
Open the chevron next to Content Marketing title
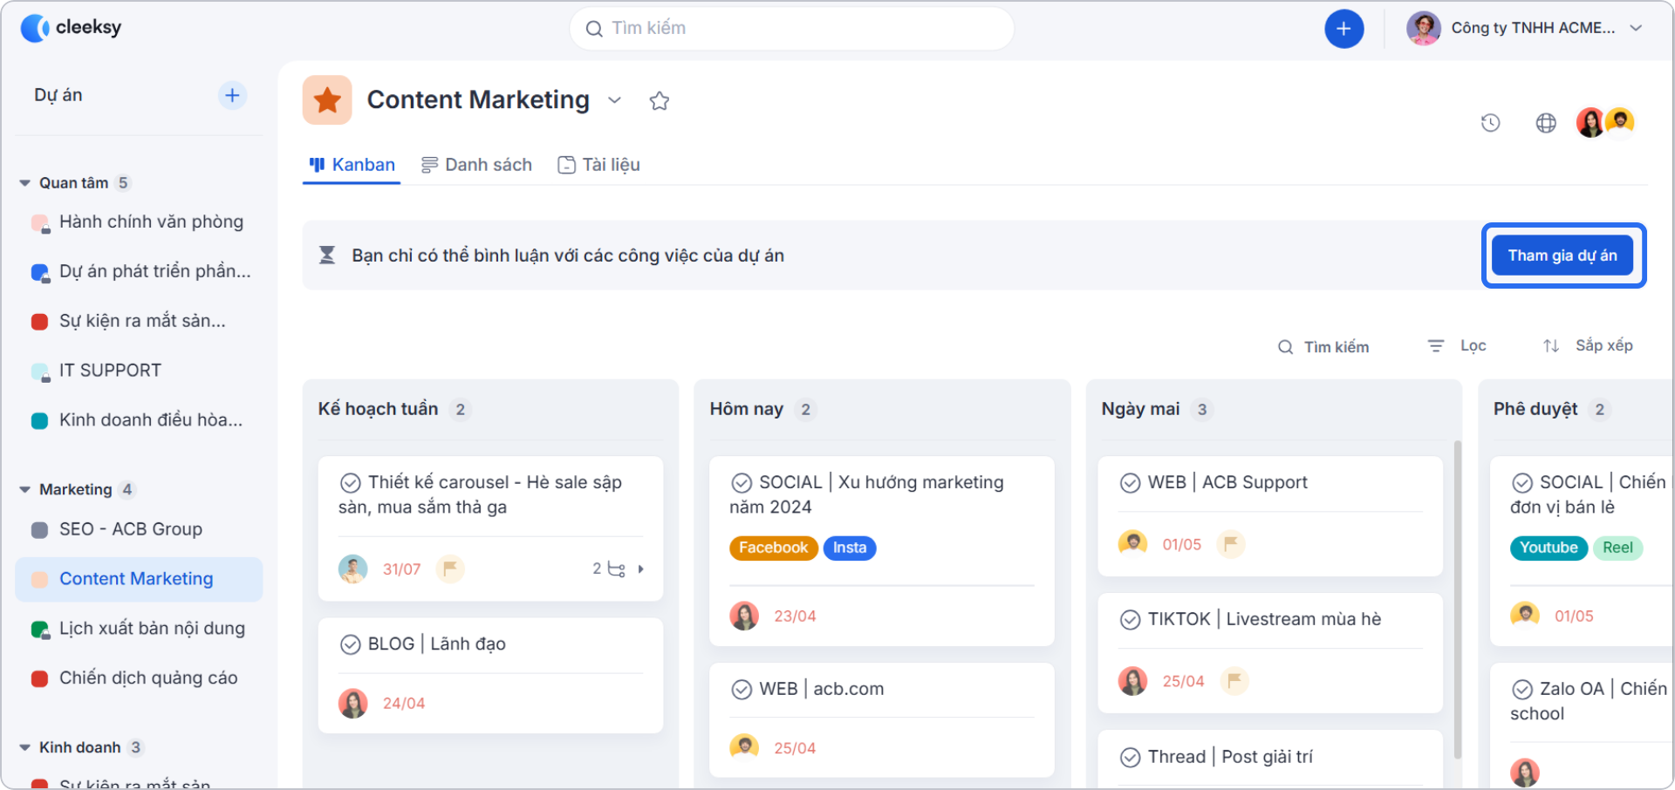point(615,100)
